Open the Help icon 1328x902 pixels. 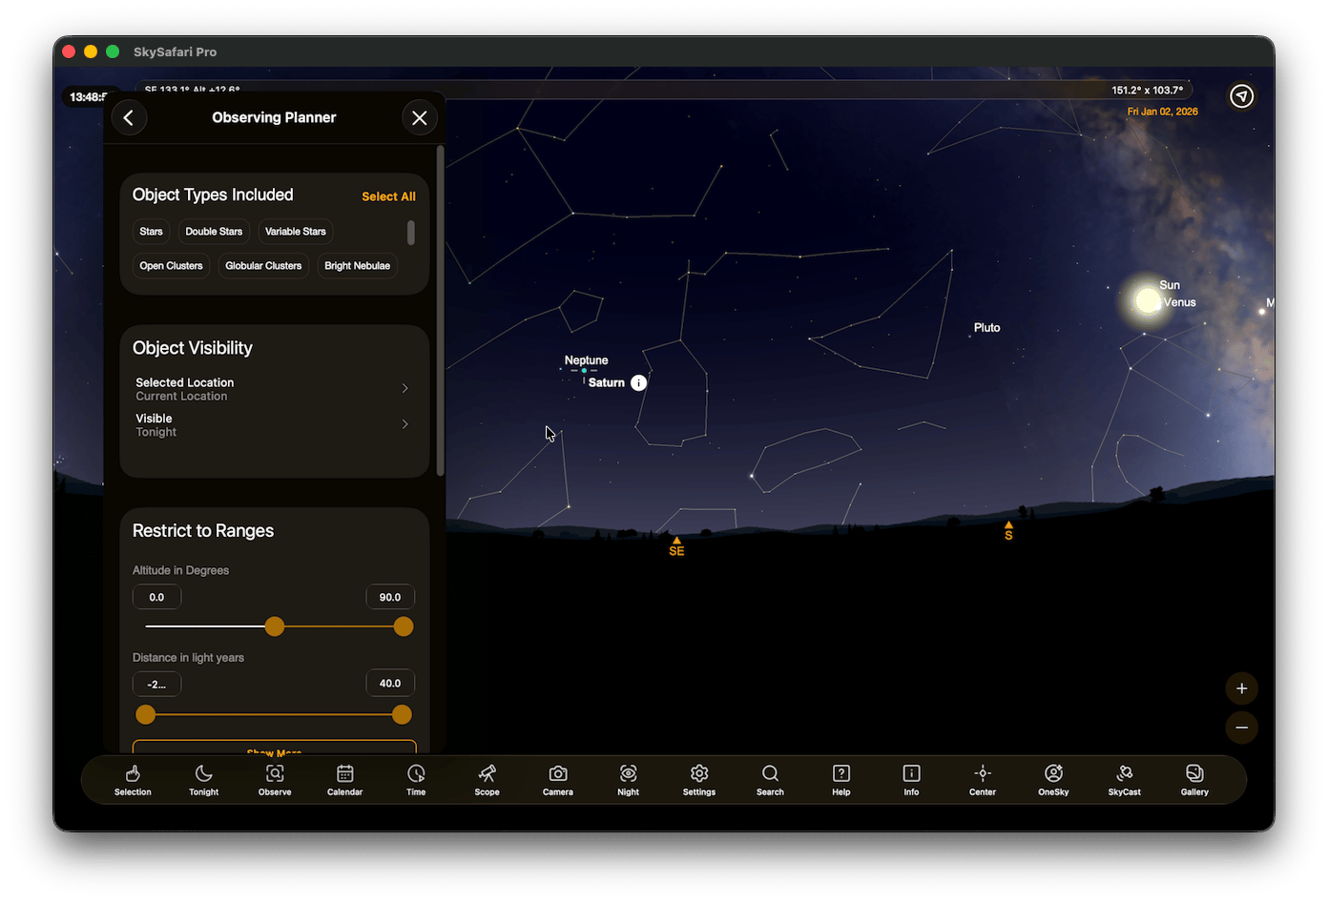click(x=840, y=780)
